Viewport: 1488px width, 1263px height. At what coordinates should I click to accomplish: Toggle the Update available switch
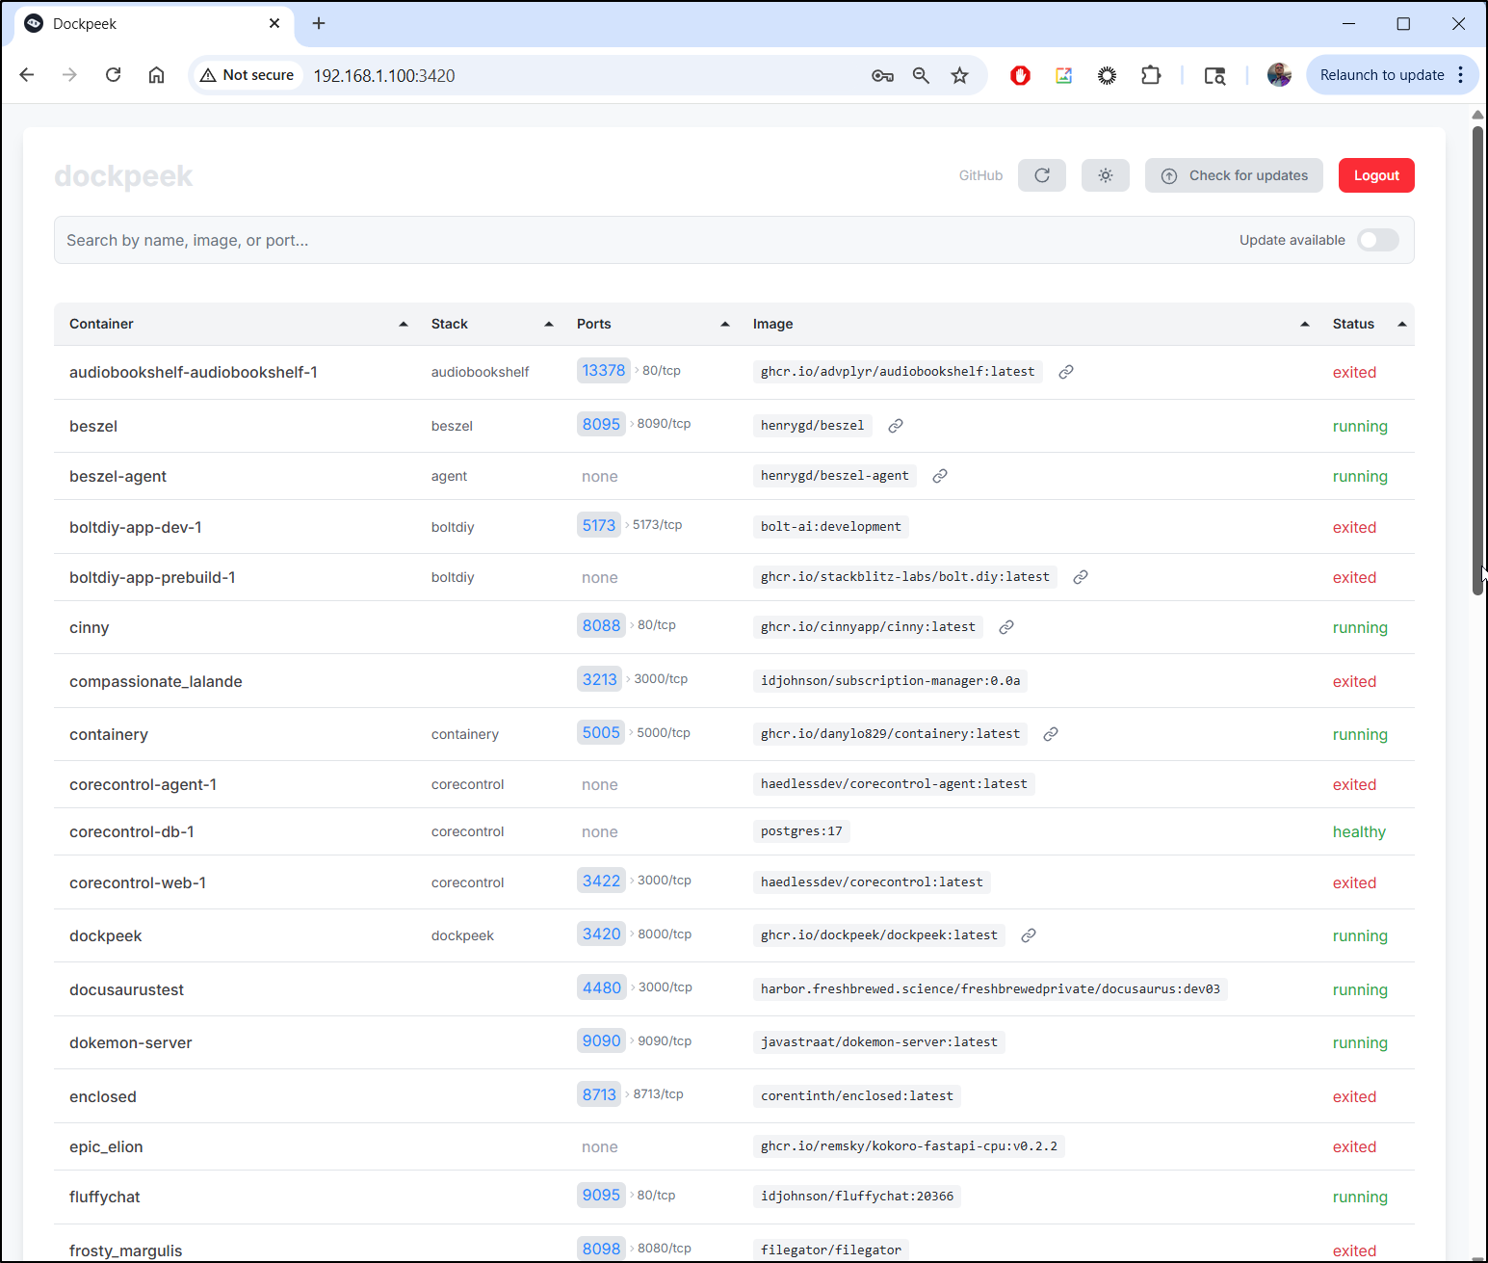pos(1377,240)
